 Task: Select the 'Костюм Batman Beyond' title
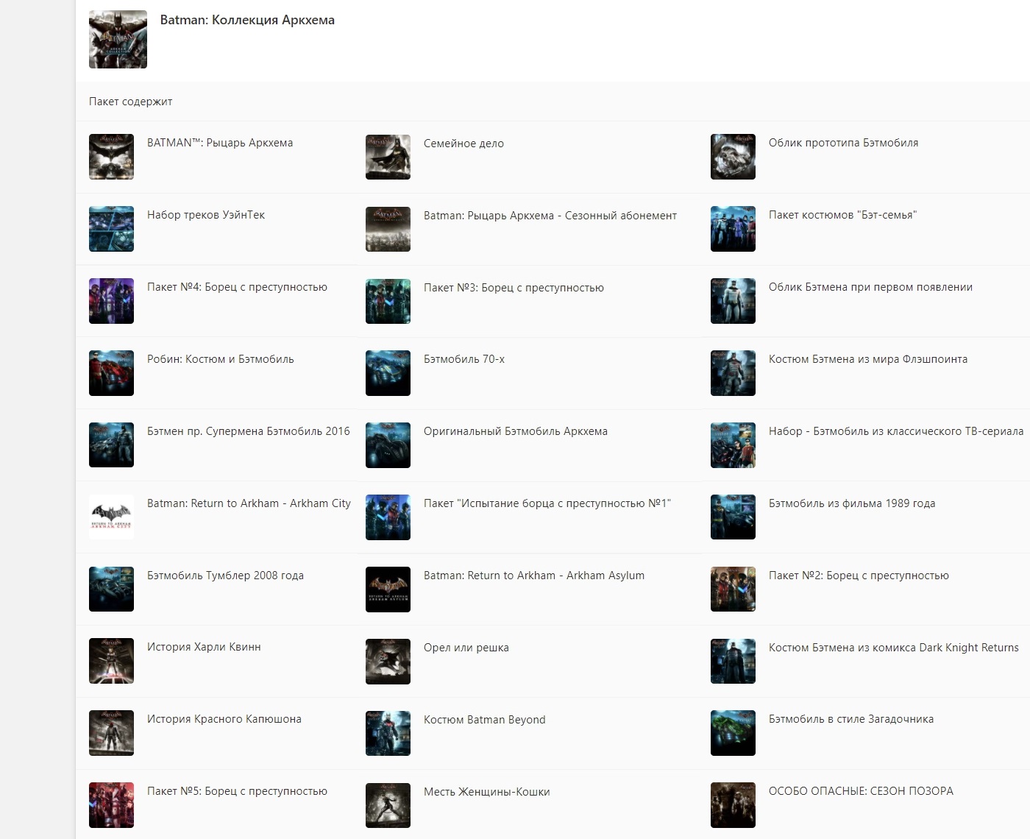[485, 720]
